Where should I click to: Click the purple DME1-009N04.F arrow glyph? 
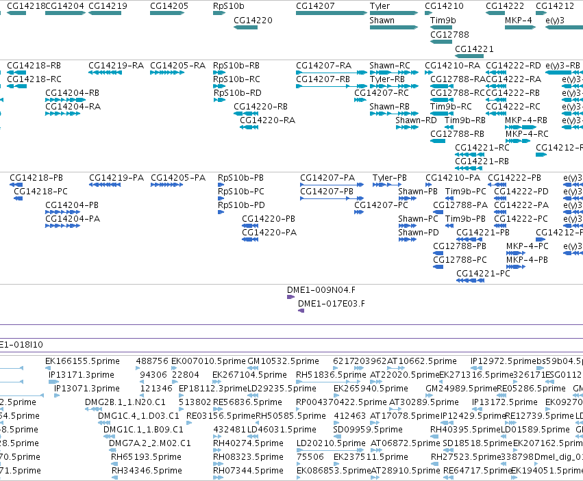[290, 297]
